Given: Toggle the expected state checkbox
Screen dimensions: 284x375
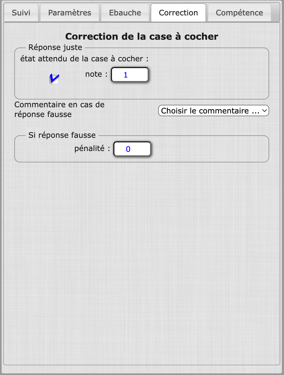Looking at the screenshot, I should pyautogui.click(x=54, y=79).
